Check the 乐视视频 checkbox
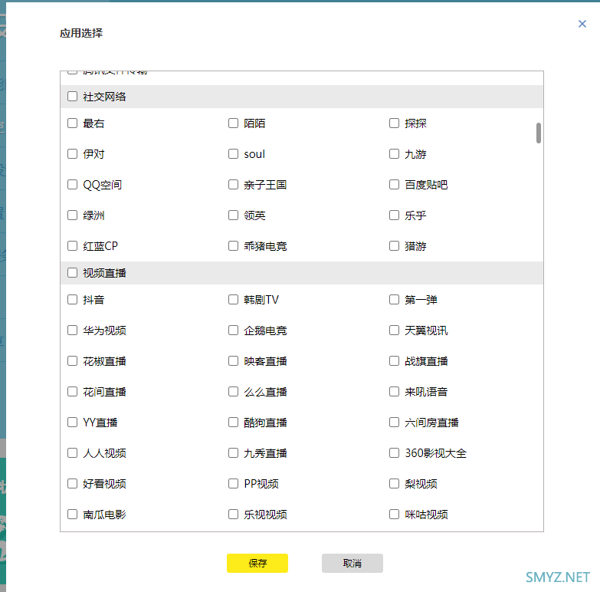 233,515
